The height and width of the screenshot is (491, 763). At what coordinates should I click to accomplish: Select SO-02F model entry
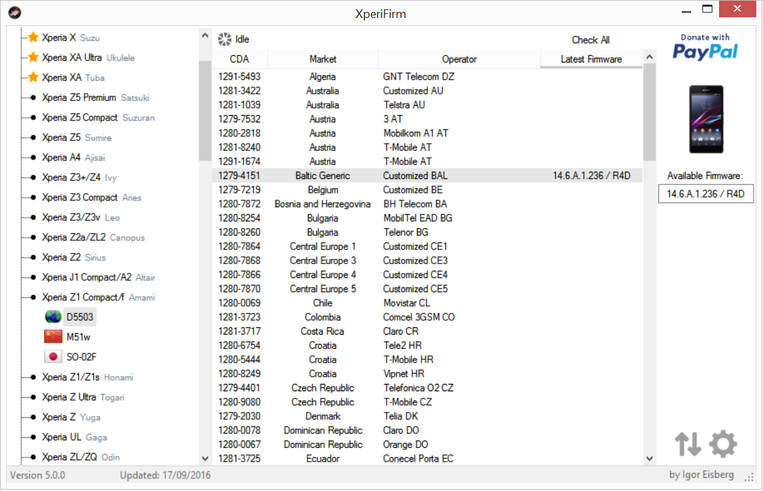point(81,357)
